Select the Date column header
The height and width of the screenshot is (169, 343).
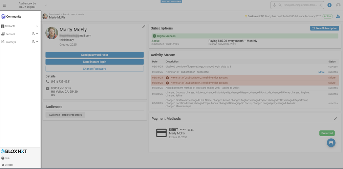point(155,62)
